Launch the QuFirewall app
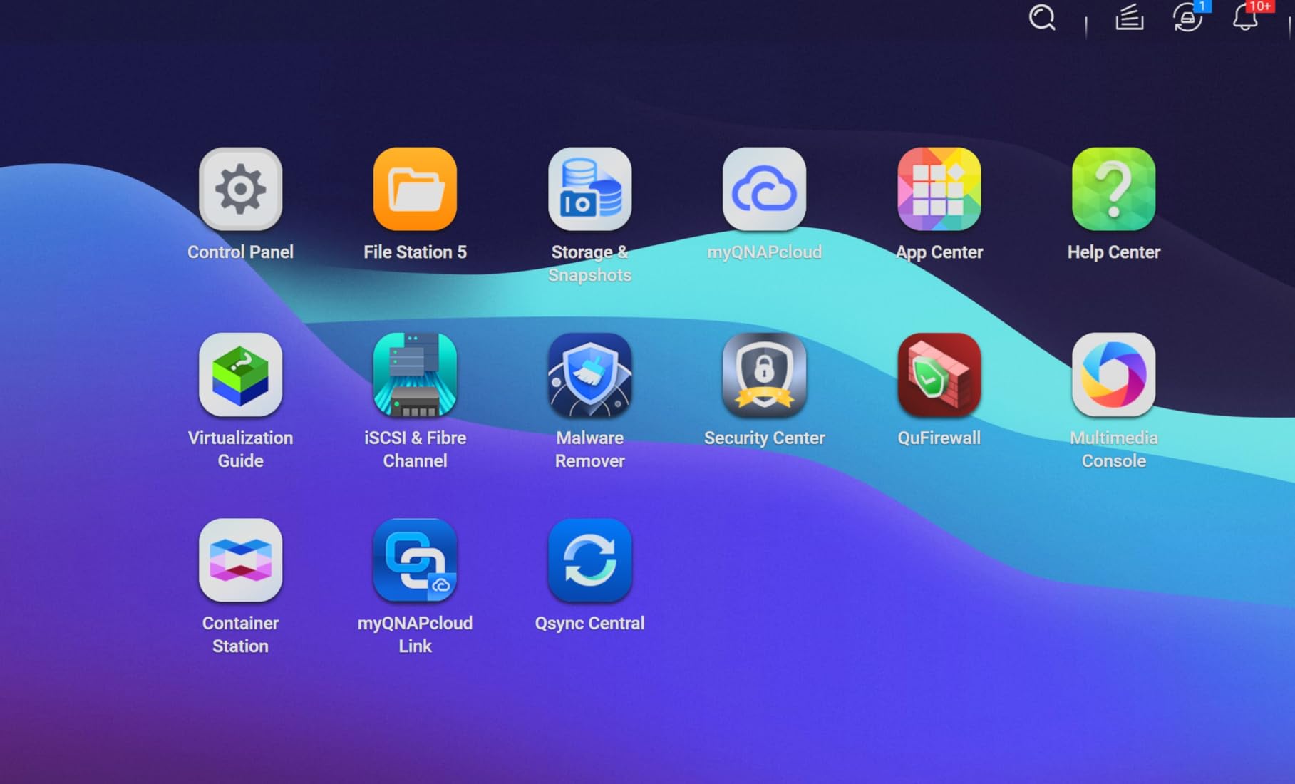Screen dimensions: 1295x784 939,375
